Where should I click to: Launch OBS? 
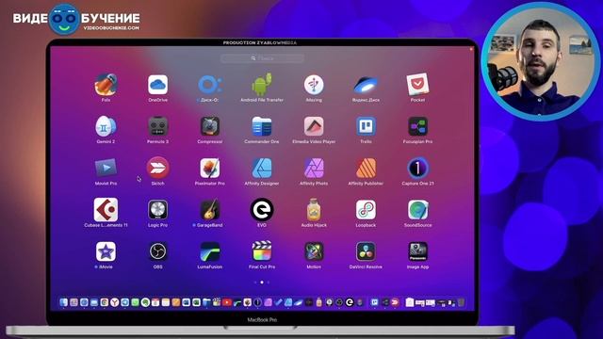coord(157,251)
